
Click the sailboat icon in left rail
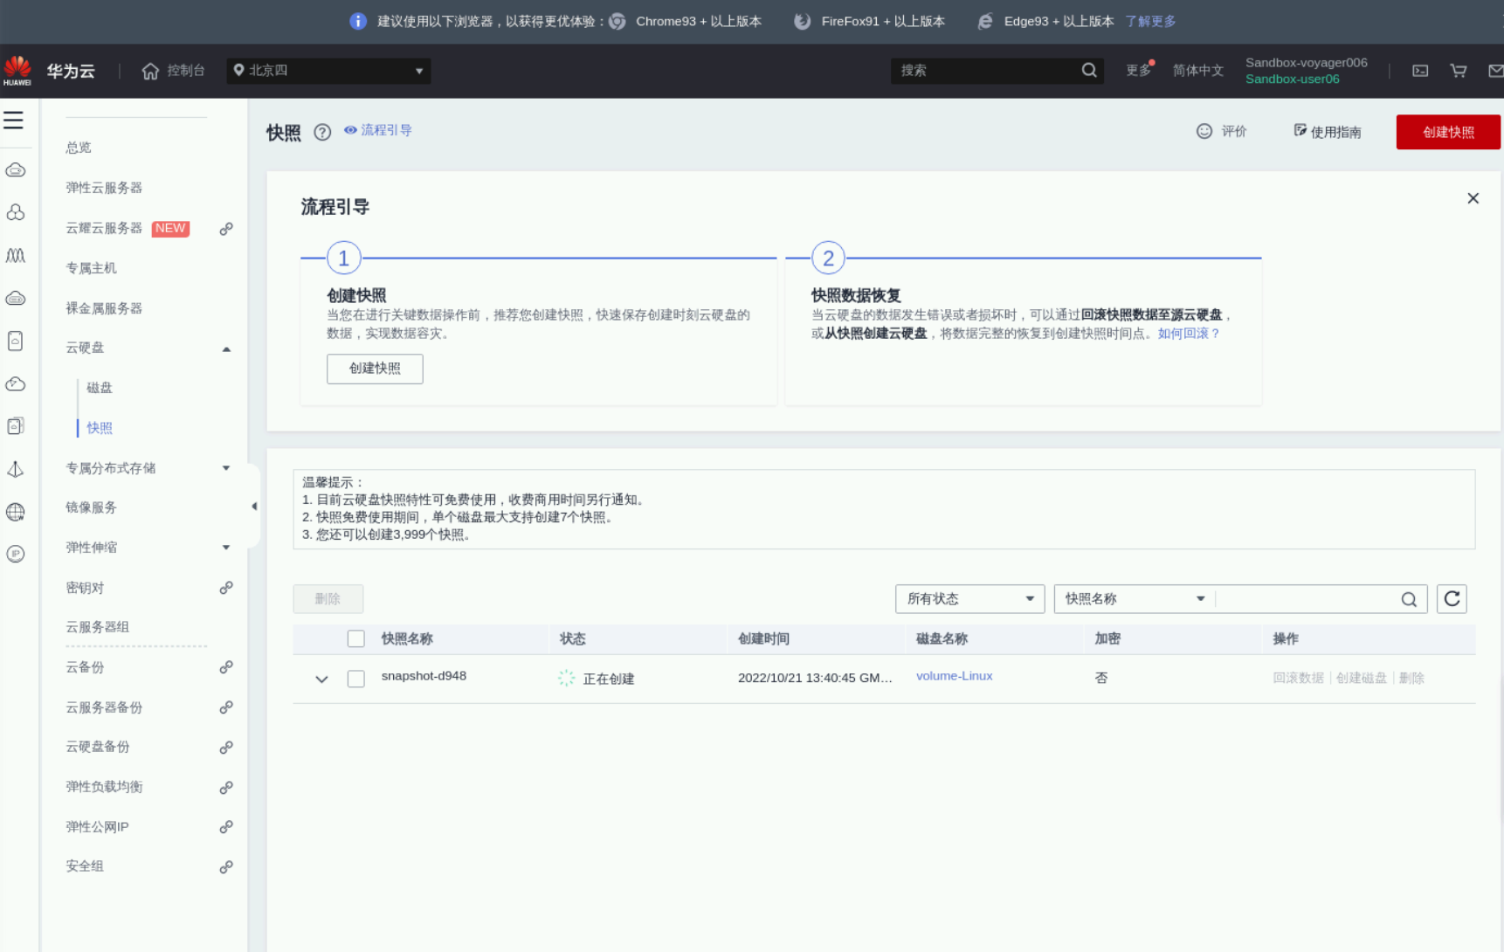[x=16, y=469]
